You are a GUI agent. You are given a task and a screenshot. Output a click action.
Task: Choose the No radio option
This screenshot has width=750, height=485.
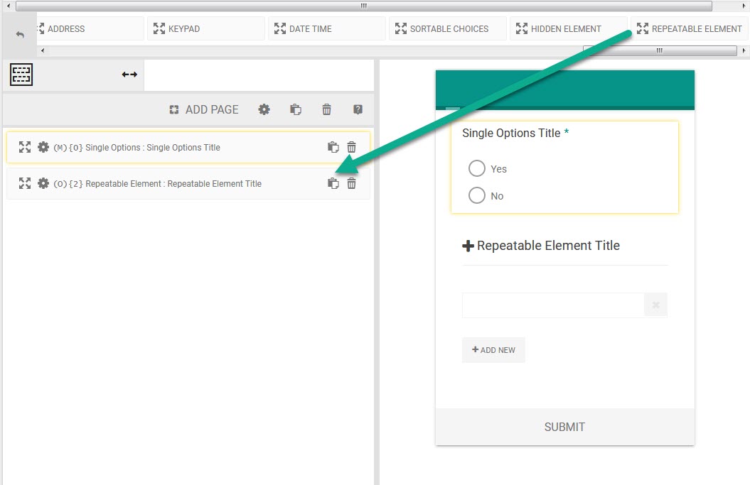[x=477, y=195]
